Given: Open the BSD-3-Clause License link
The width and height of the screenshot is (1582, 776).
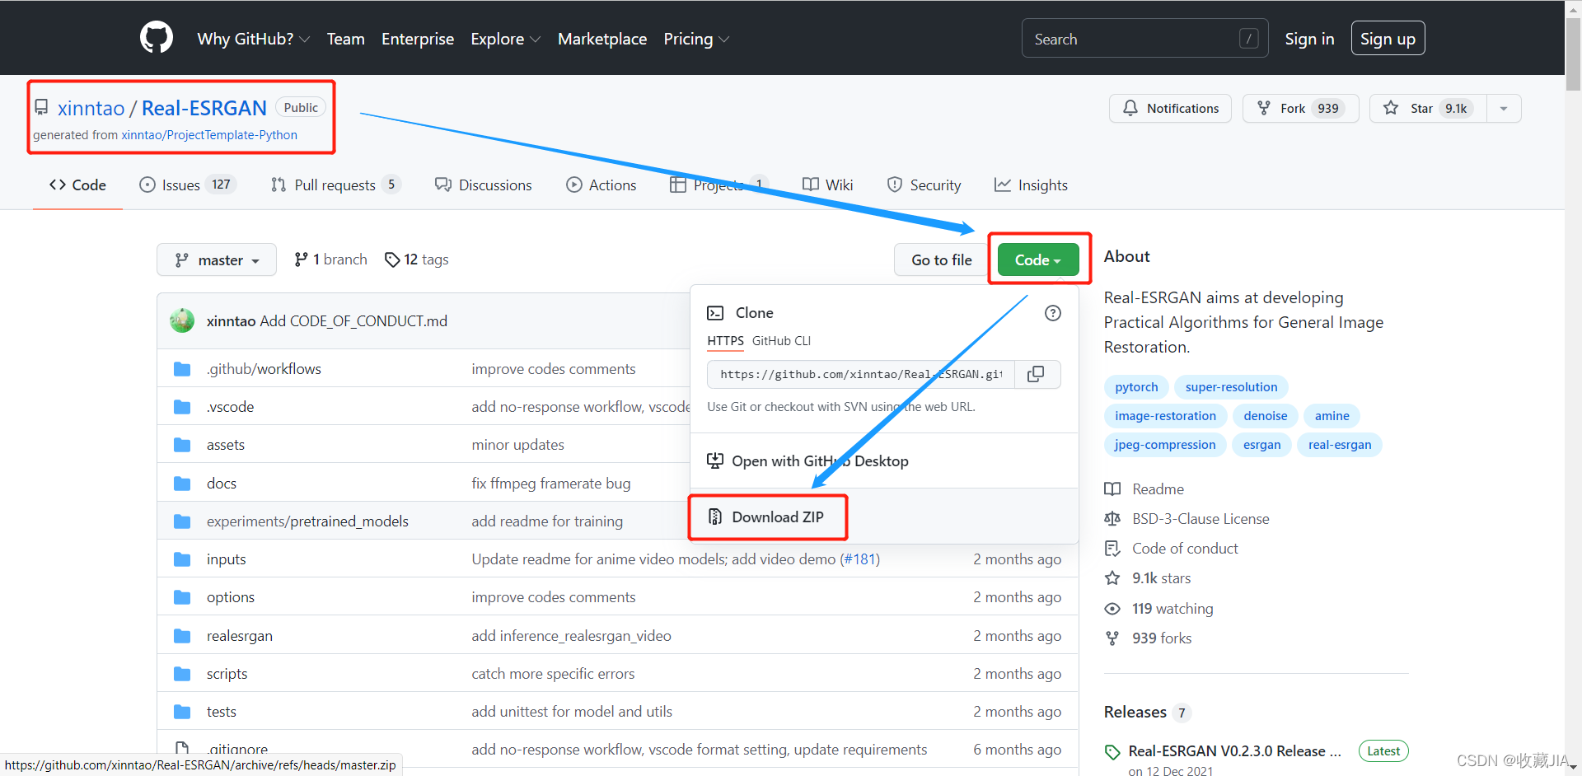Looking at the screenshot, I should pos(1186,519).
